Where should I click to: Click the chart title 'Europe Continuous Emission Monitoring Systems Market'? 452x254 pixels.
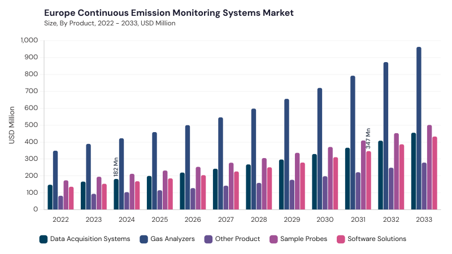(x=169, y=13)
